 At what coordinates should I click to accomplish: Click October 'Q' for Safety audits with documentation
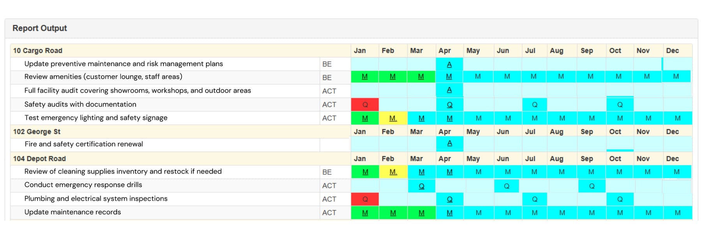(620, 105)
